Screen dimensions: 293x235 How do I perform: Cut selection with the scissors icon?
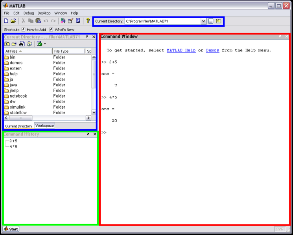23,21
